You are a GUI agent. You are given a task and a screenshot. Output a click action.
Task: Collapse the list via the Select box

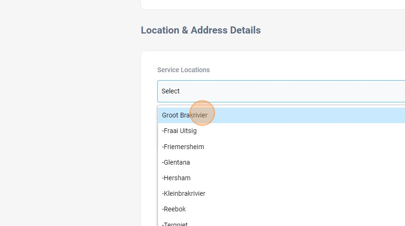click(x=281, y=91)
